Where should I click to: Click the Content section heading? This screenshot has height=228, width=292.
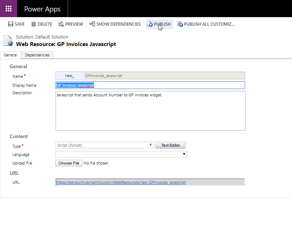pyautogui.click(x=19, y=136)
